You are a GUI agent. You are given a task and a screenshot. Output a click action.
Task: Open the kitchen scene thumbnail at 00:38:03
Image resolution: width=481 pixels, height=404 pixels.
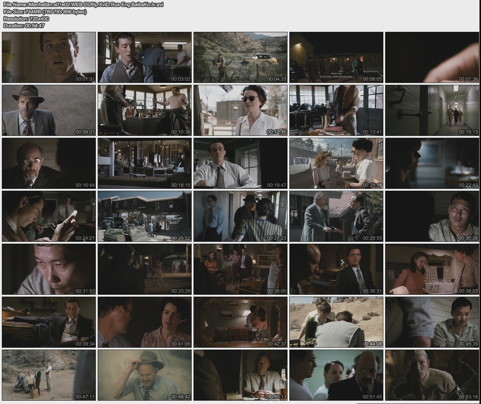click(432, 269)
